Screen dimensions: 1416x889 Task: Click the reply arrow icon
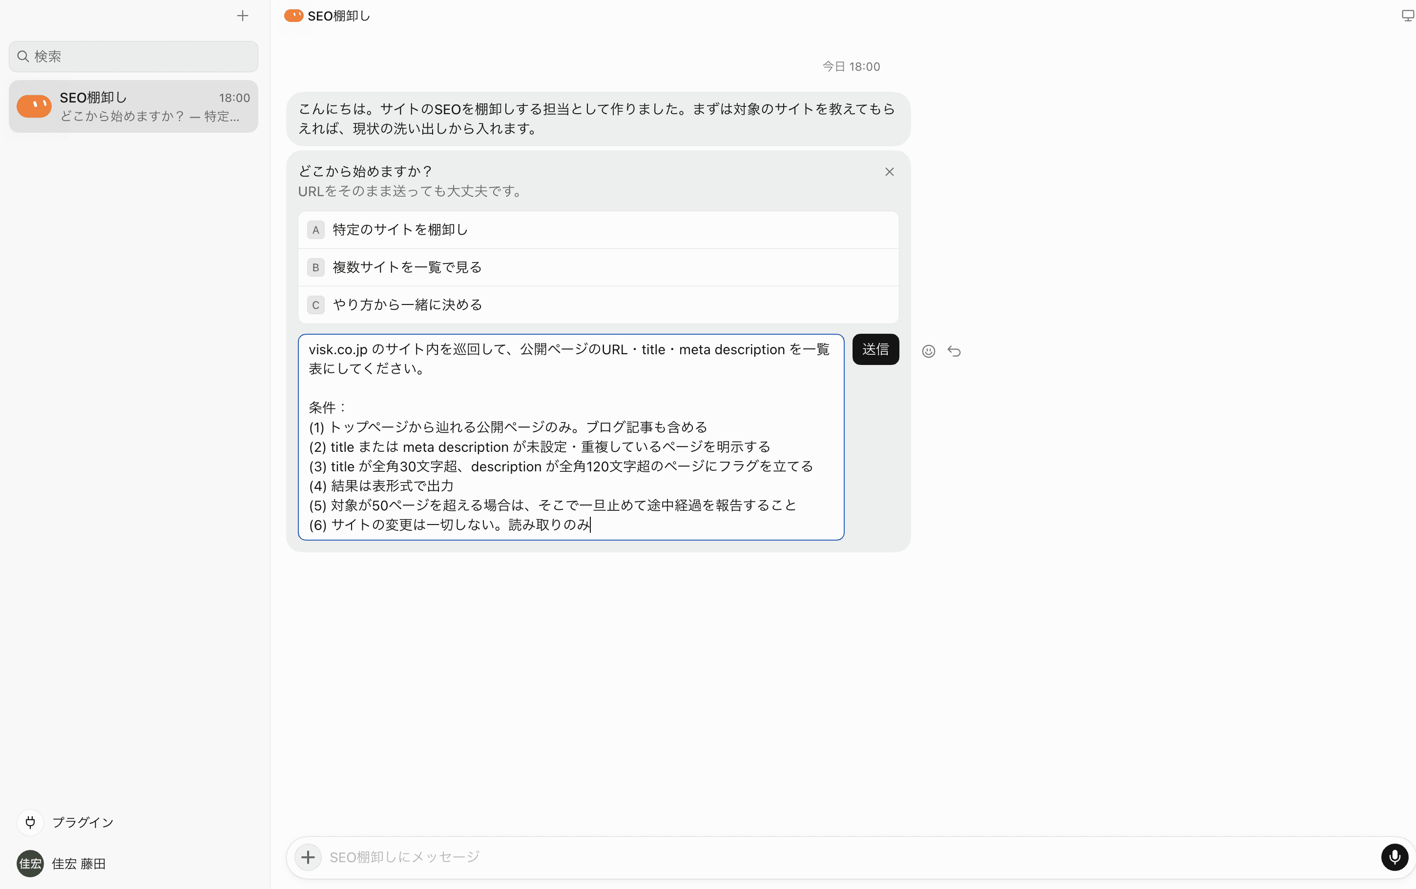tap(954, 351)
